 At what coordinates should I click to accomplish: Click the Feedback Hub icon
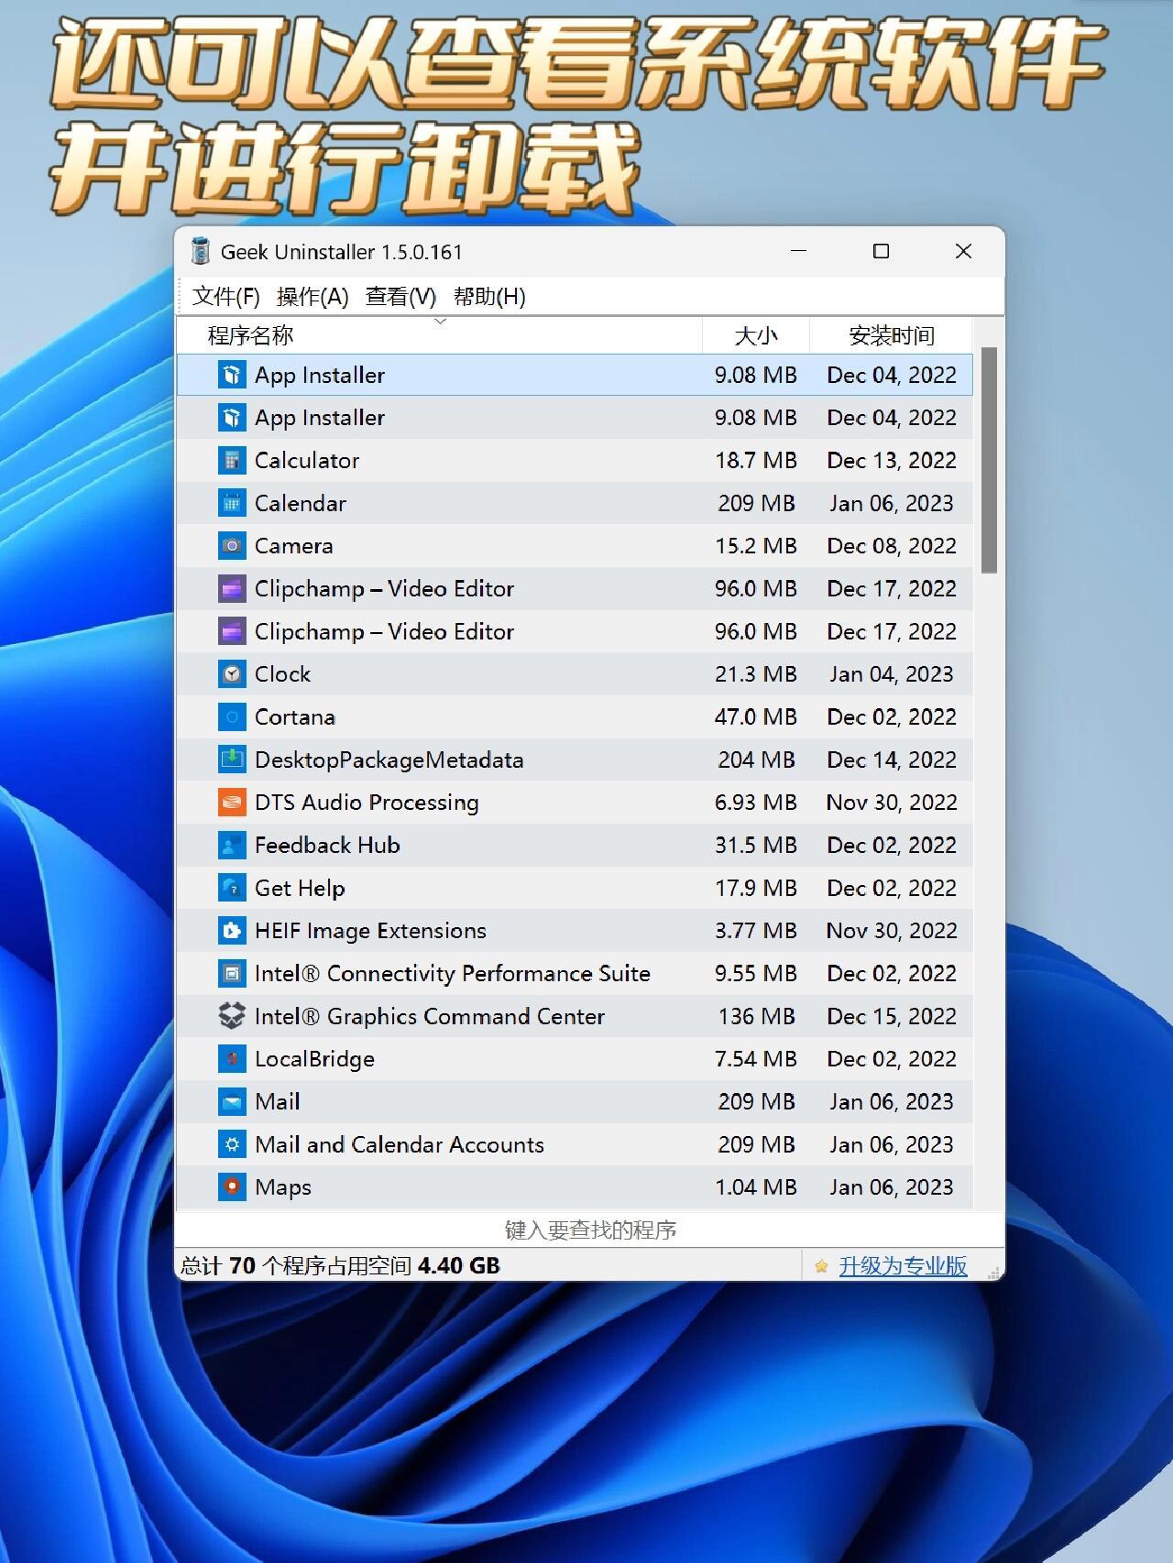(232, 845)
